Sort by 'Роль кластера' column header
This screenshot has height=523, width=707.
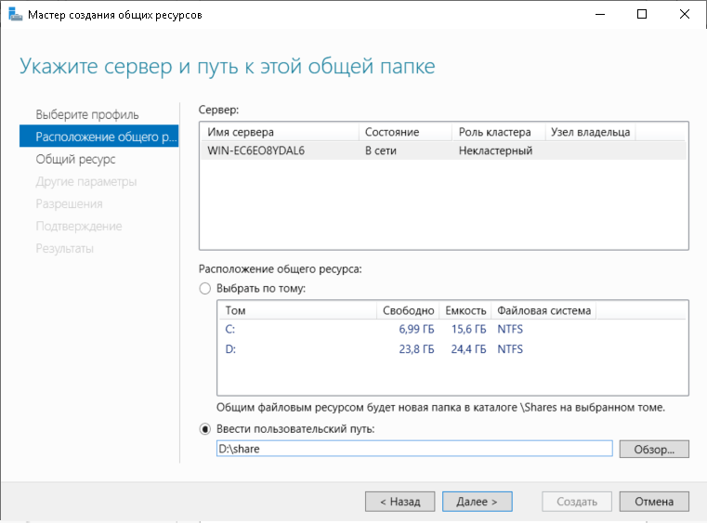499,132
